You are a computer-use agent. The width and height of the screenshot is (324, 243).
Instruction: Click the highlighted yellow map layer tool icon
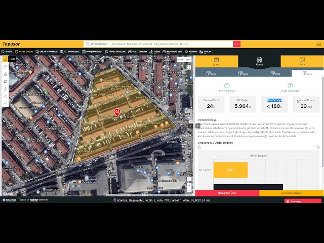coord(5,59)
